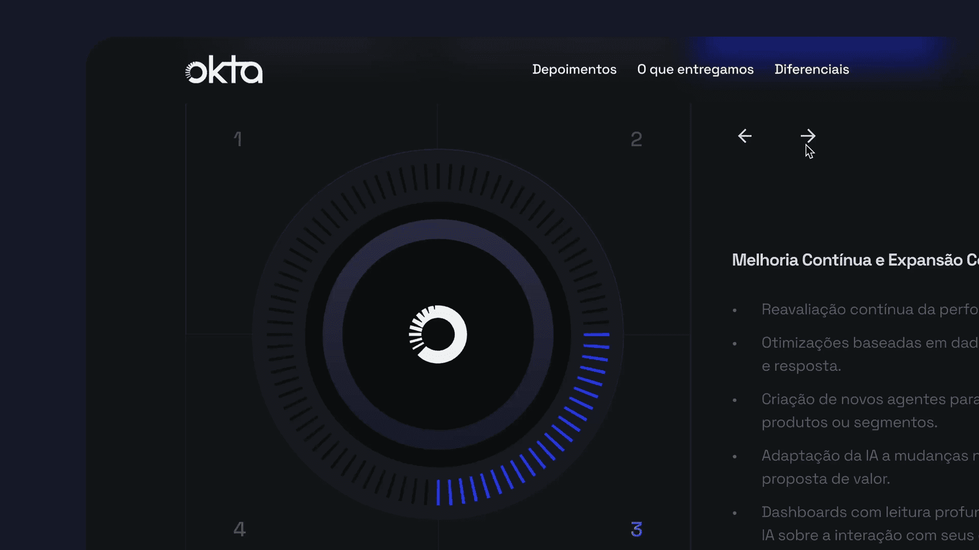Open the Depoimentos menu item
Viewport: 979px width, 550px height.
tap(574, 69)
